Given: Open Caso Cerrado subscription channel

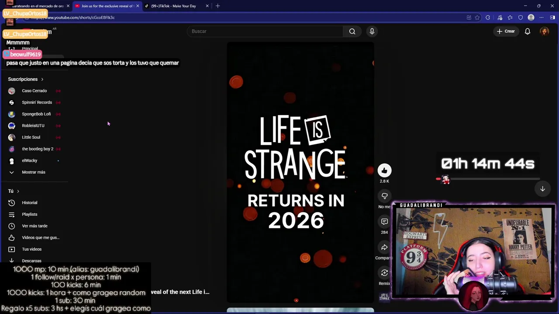Looking at the screenshot, I should point(34,91).
